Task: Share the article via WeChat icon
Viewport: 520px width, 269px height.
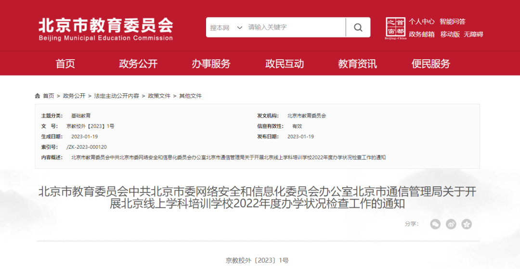Action: (435, 224)
